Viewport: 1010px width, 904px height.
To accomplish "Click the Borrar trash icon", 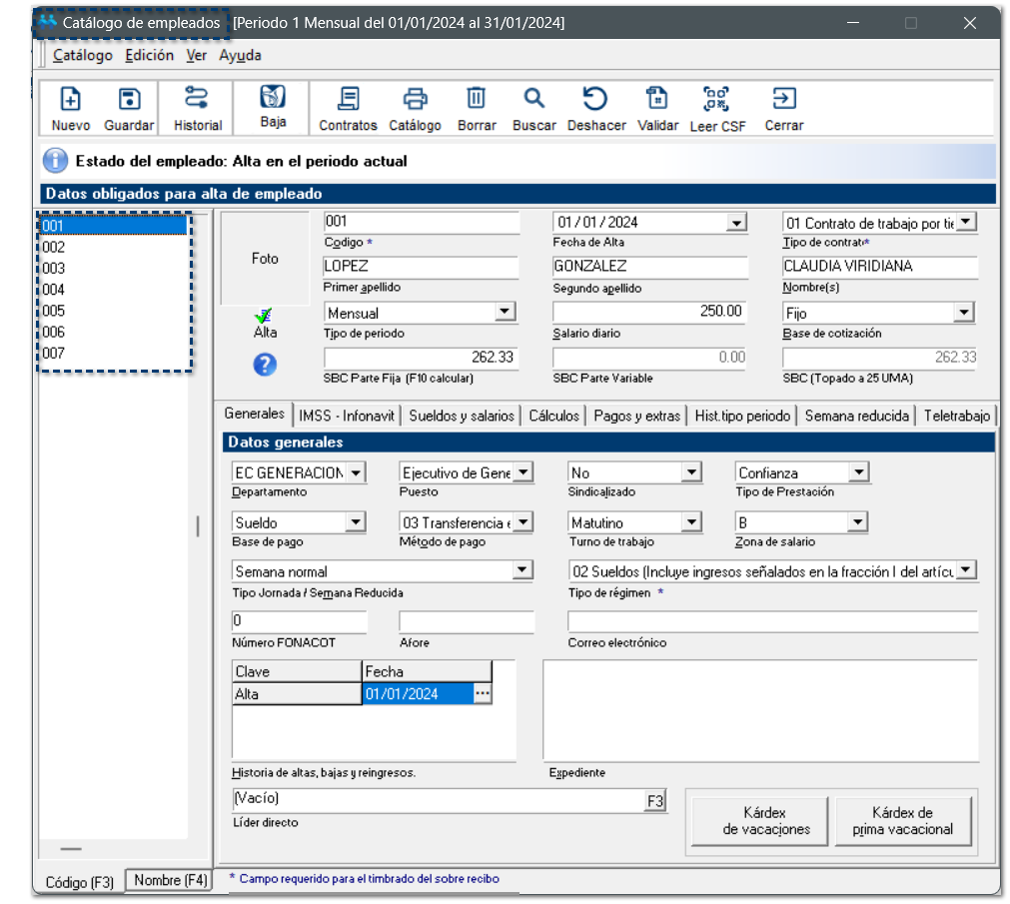I will pos(477,99).
